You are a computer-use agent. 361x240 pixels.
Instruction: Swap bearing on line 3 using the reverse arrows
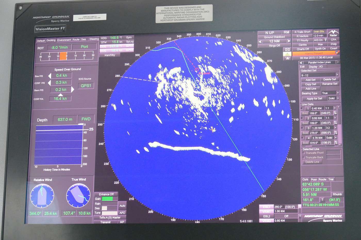[x=335, y=133]
